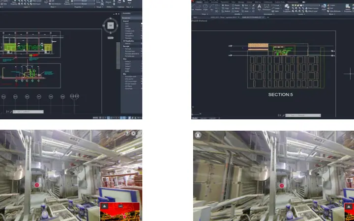Toggle grid display in left window's status bar
Viewport: 354px width, 221px height.
click(100, 117)
